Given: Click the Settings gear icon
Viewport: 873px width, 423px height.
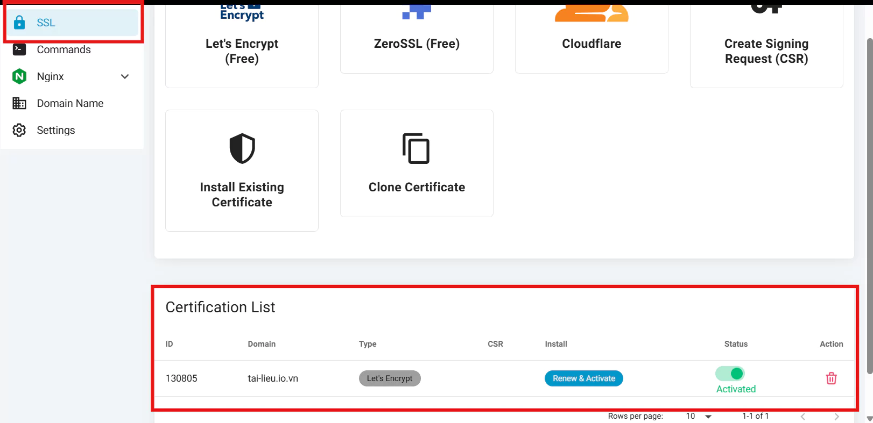Looking at the screenshot, I should tap(19, 130).
